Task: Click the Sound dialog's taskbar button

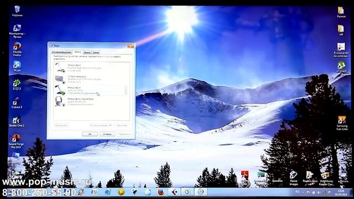Action: pyautogui.click(x=200, y=192)
